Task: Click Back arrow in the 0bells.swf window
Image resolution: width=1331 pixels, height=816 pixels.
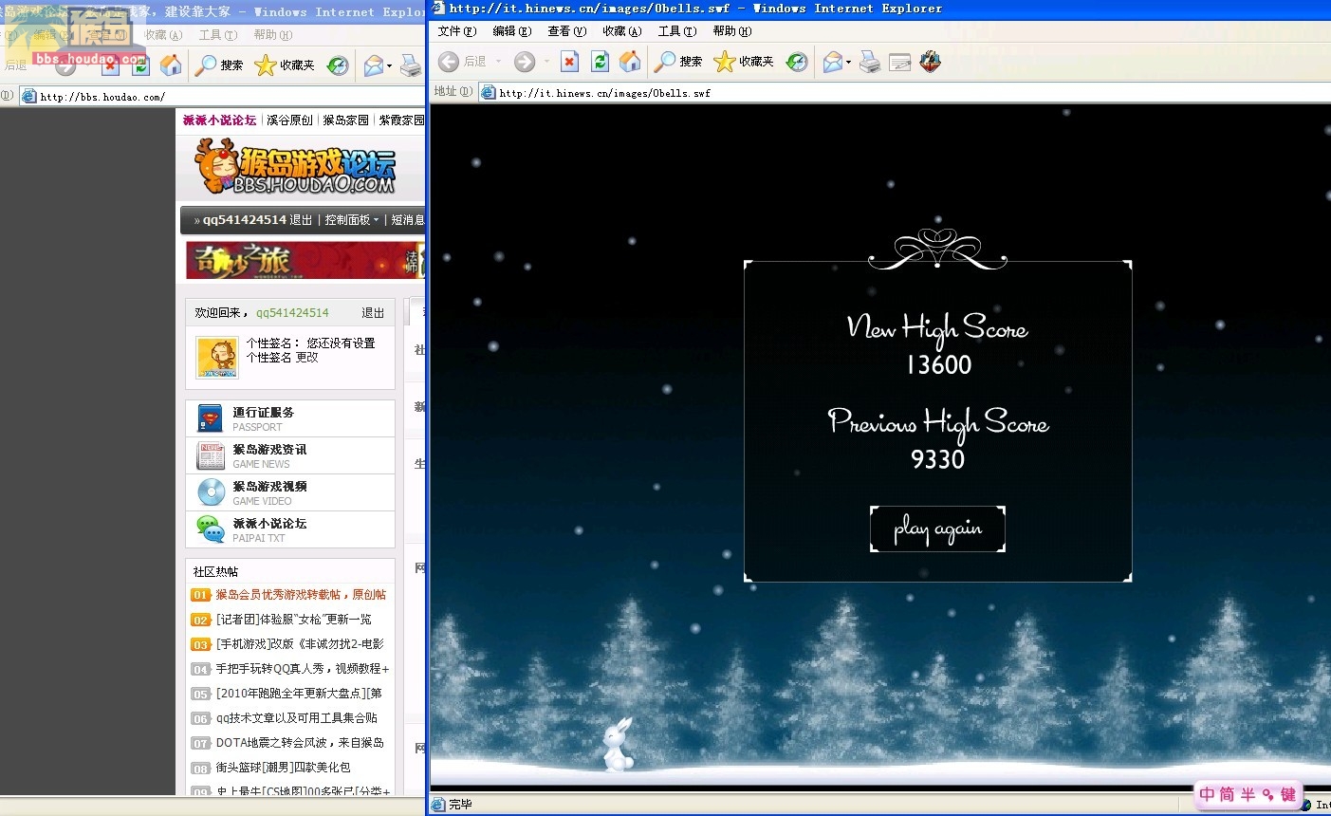Action: point(449,62)
